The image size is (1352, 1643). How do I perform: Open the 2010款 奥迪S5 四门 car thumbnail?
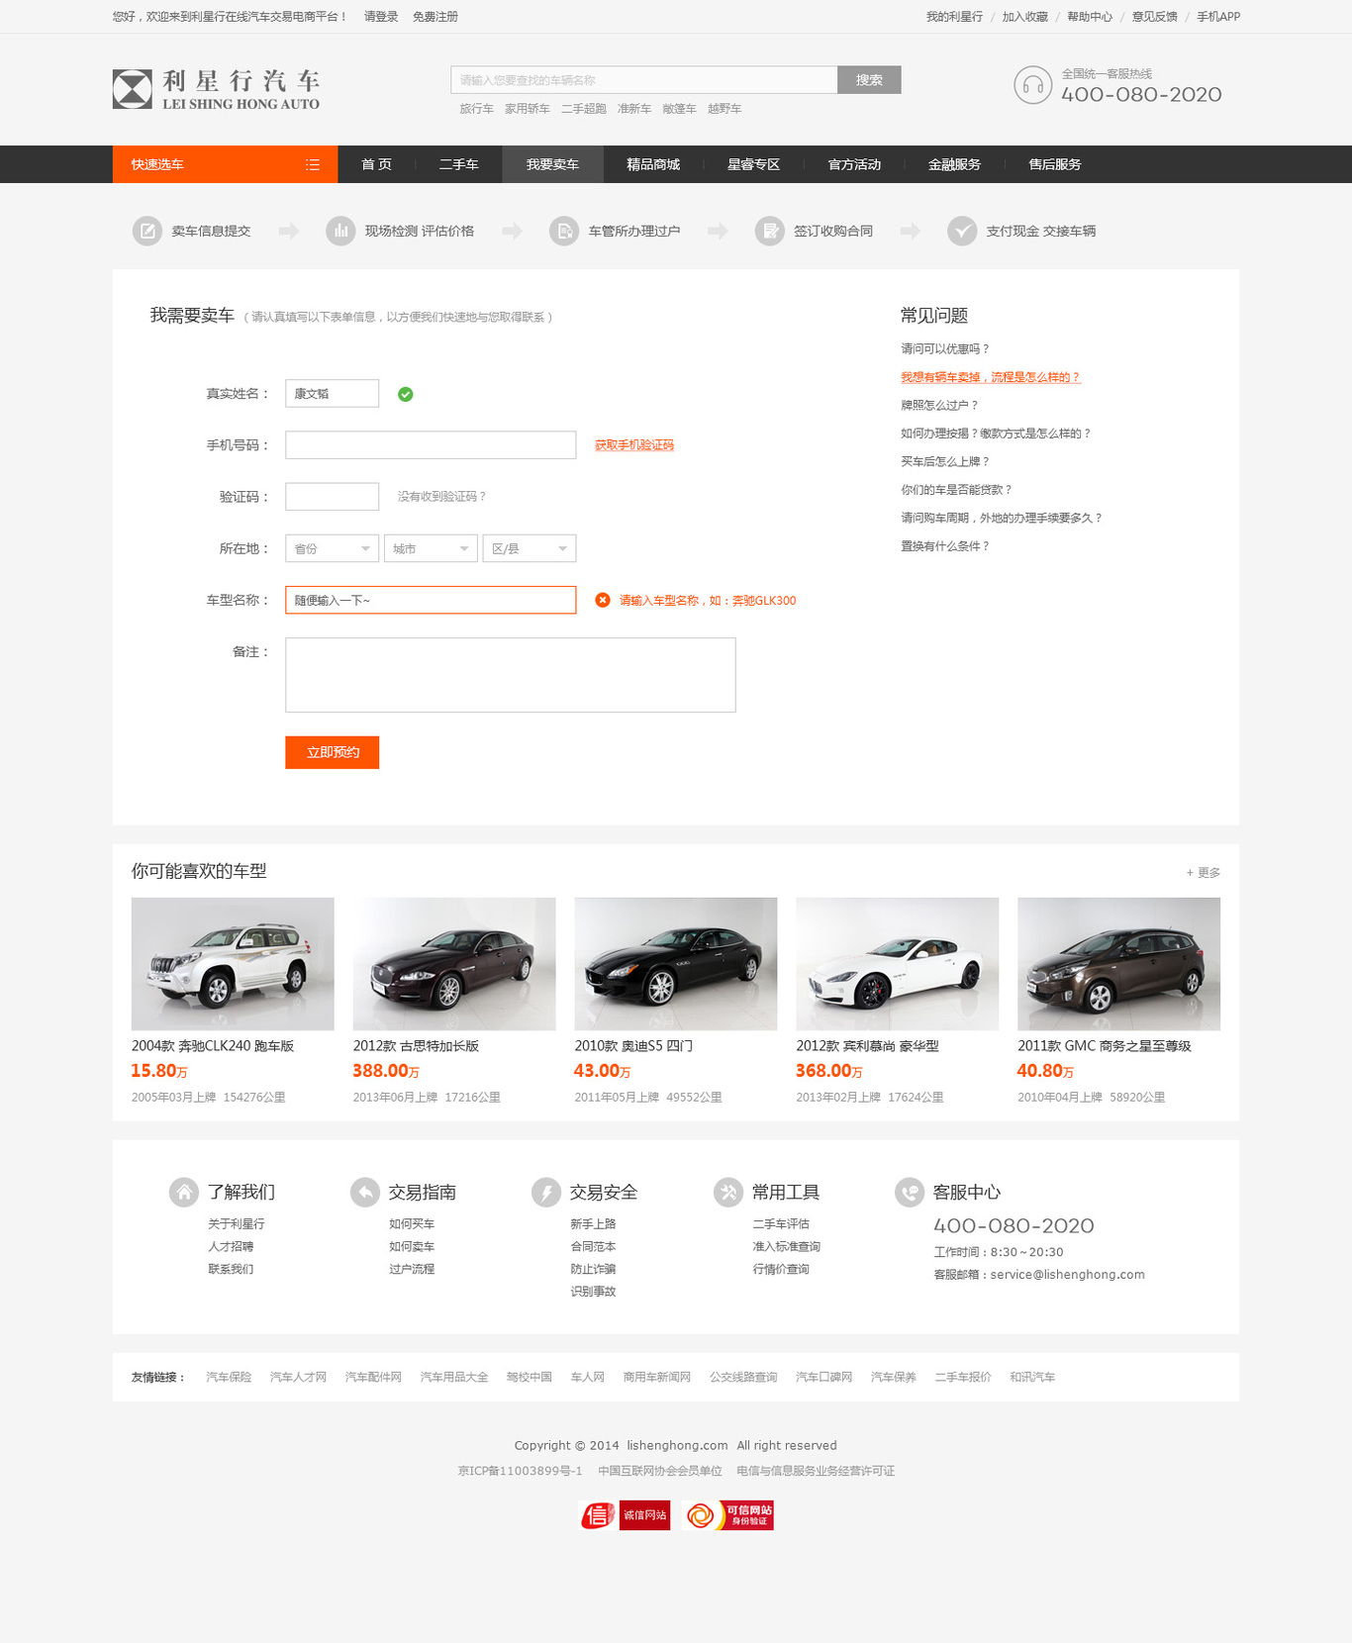(676, 964)
